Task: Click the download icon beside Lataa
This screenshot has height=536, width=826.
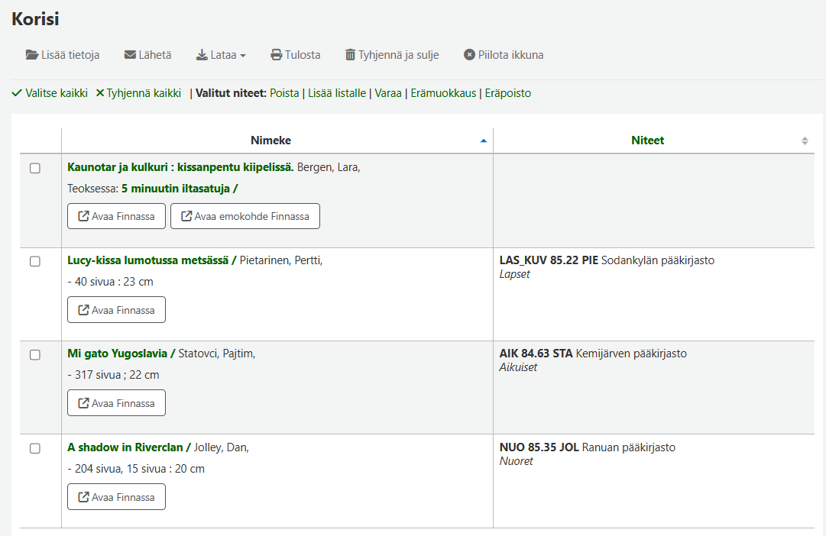Action: pyautogui.click(x=202, y=55)
